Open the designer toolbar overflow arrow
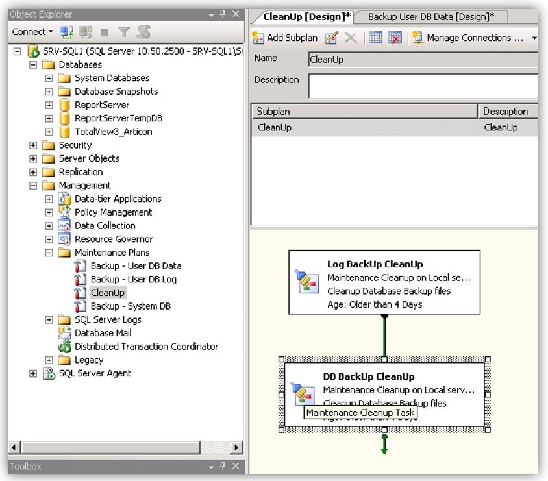548x481 pixels. [534, 38]
